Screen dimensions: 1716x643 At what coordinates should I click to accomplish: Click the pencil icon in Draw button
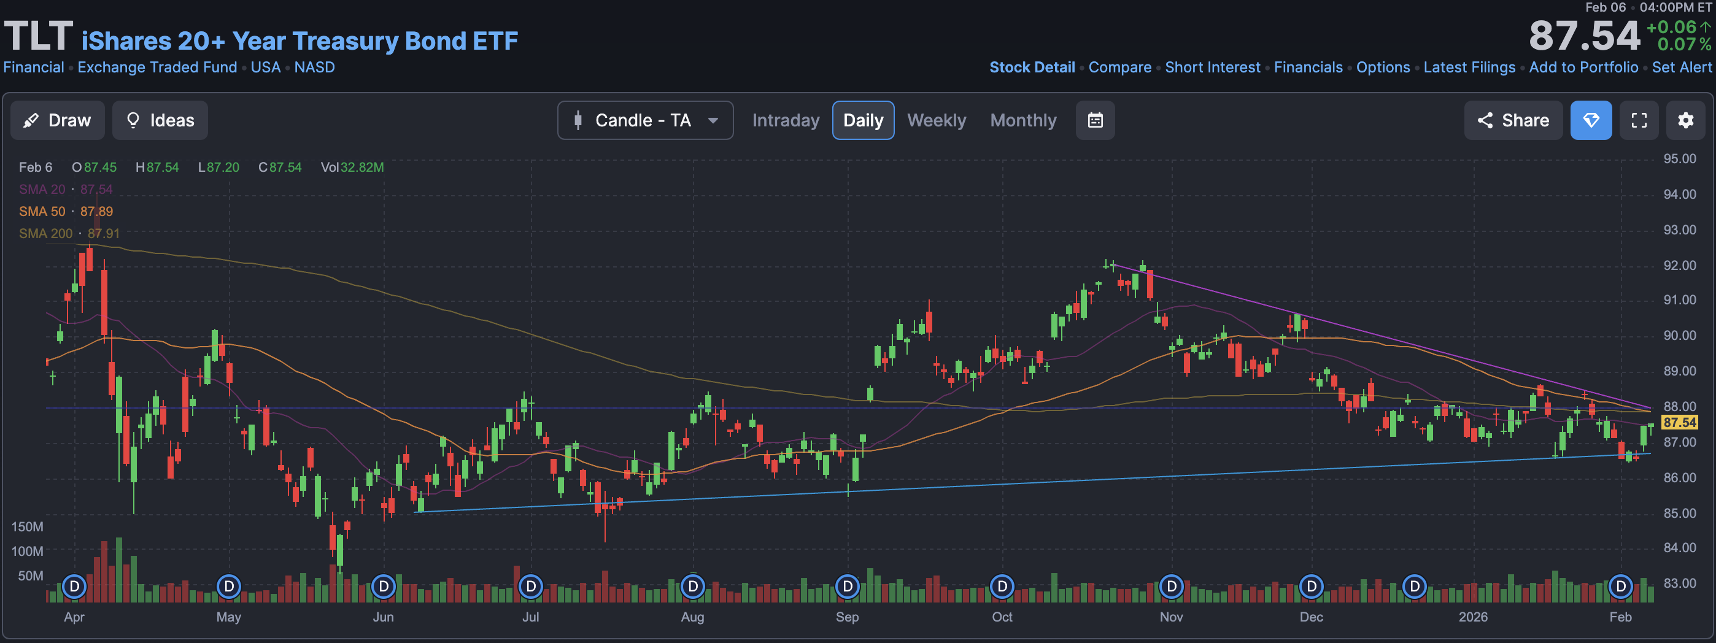click(31, 120)
